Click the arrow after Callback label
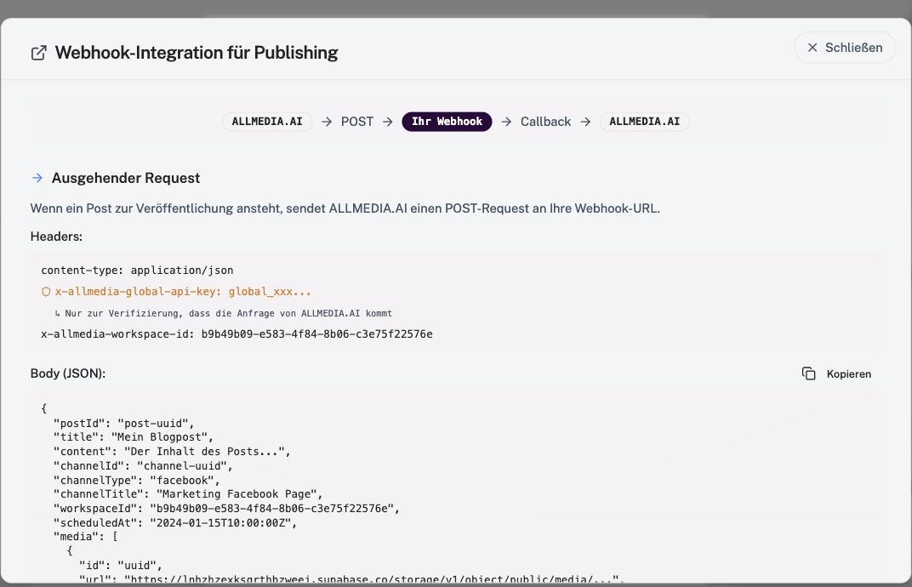Screen dimensions: 912x587 tap(585, 122)
